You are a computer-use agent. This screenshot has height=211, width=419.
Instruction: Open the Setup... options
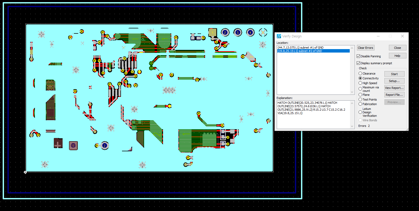(x=394, y=81)
